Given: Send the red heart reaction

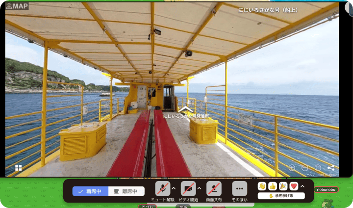Looking at the screenshot, I should click(x=294, y=186).
